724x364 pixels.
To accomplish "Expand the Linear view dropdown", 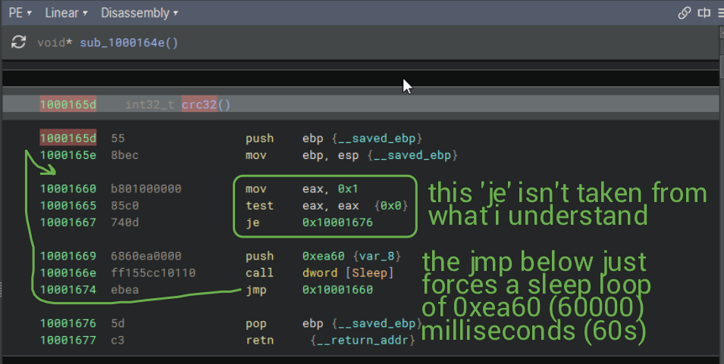I will (x=66, y=13).
